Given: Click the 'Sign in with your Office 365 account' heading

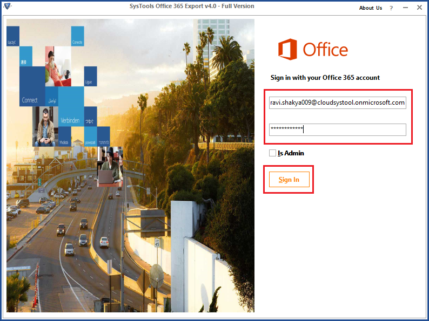Looking at the screenshot, I should (325, 78).
